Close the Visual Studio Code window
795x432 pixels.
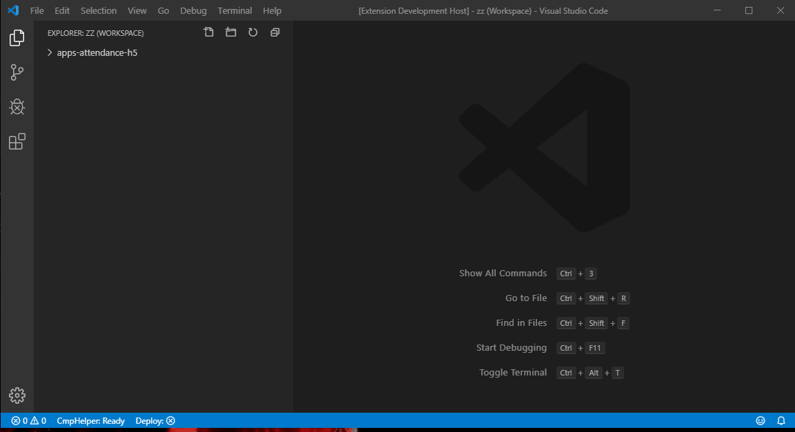[780, 10]
